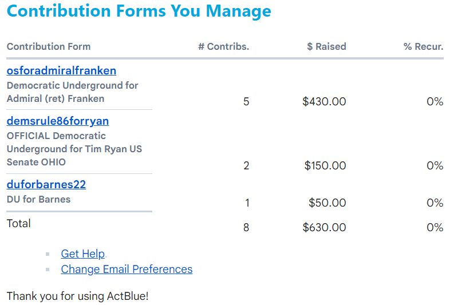Open the demsrule86forryan contribution form link
450x305 pixels.
pyautogui.click(x=58, y=121)
